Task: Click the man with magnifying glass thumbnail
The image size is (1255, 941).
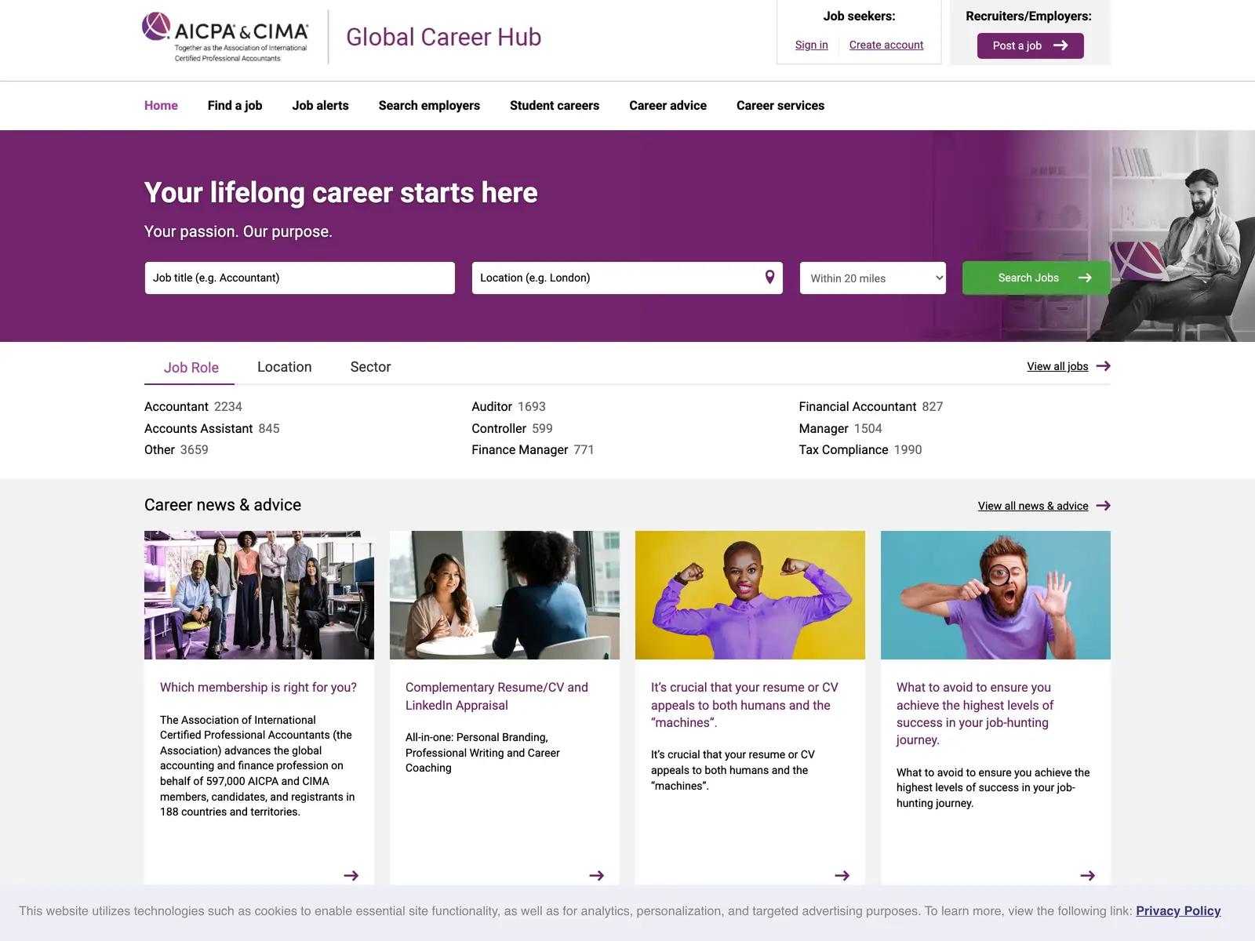Action: point(995,595)
